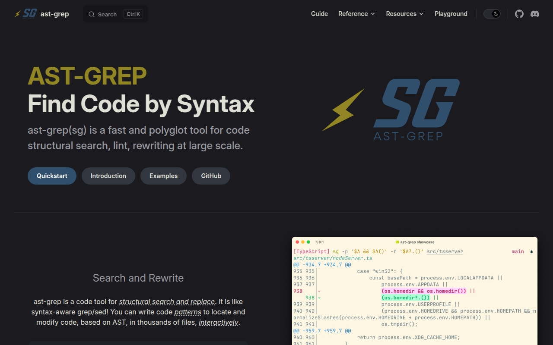The width and height of the screenshot is (553, 345).
Task: Click the ast-grep logo in the navbar
Action: point(25,14)
